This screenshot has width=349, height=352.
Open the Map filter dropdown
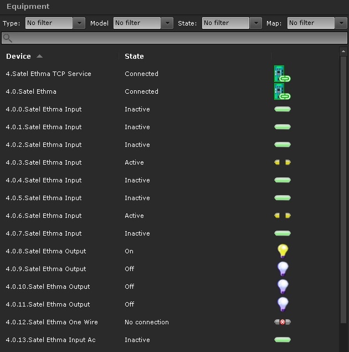coord(342,23)
